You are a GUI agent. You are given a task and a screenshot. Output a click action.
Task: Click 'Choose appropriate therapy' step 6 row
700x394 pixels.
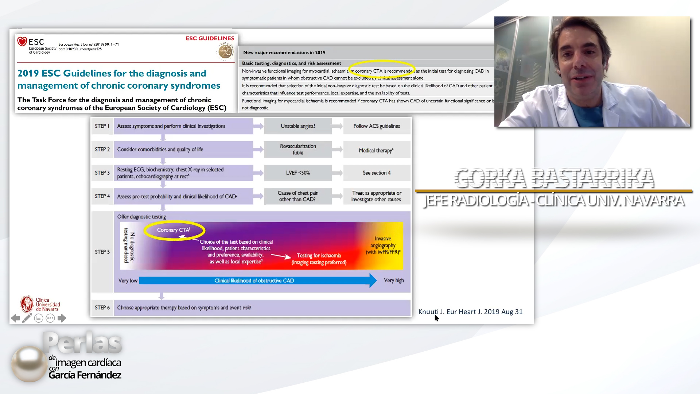coord(262,308)
